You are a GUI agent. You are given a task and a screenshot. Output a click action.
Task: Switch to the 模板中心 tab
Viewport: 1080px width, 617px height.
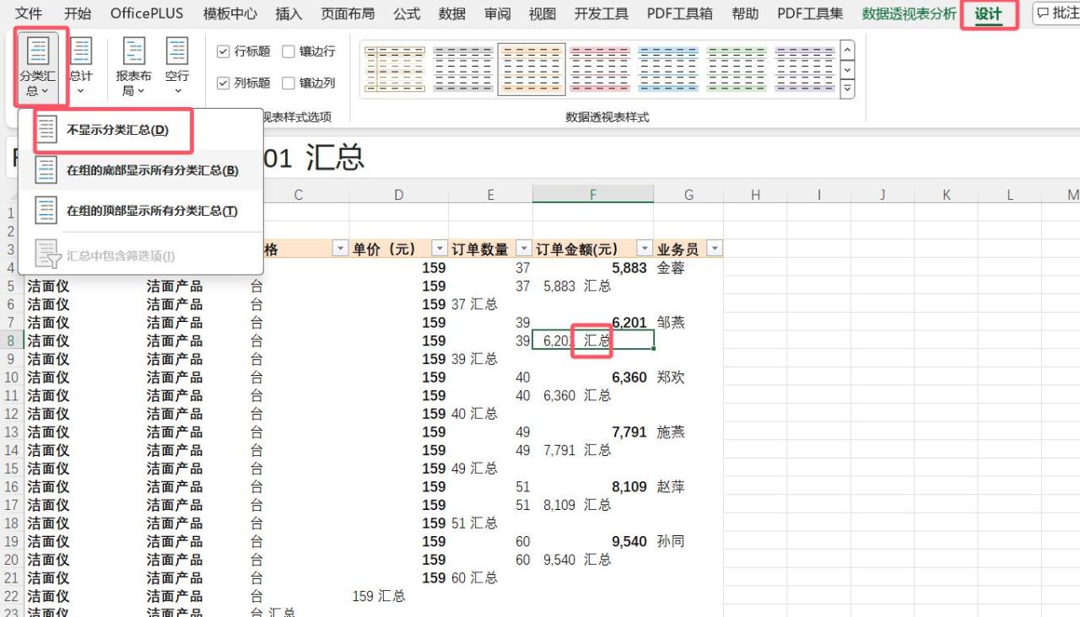pos(230,13)
